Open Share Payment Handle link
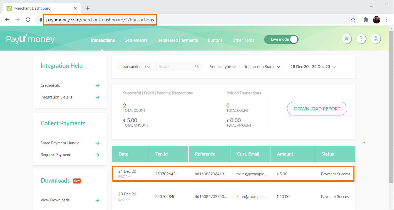 (x=60, y=143)
